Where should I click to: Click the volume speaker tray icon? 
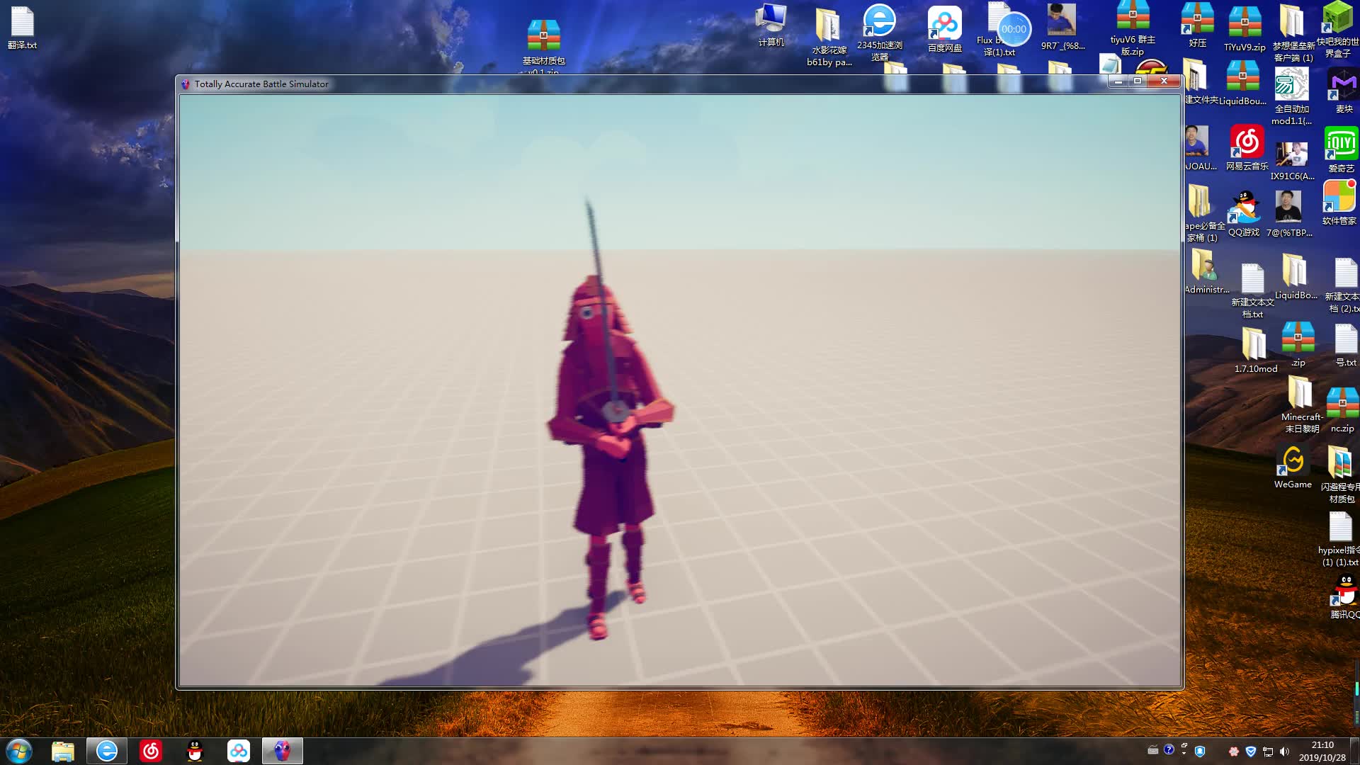(x=1285, y=751)
